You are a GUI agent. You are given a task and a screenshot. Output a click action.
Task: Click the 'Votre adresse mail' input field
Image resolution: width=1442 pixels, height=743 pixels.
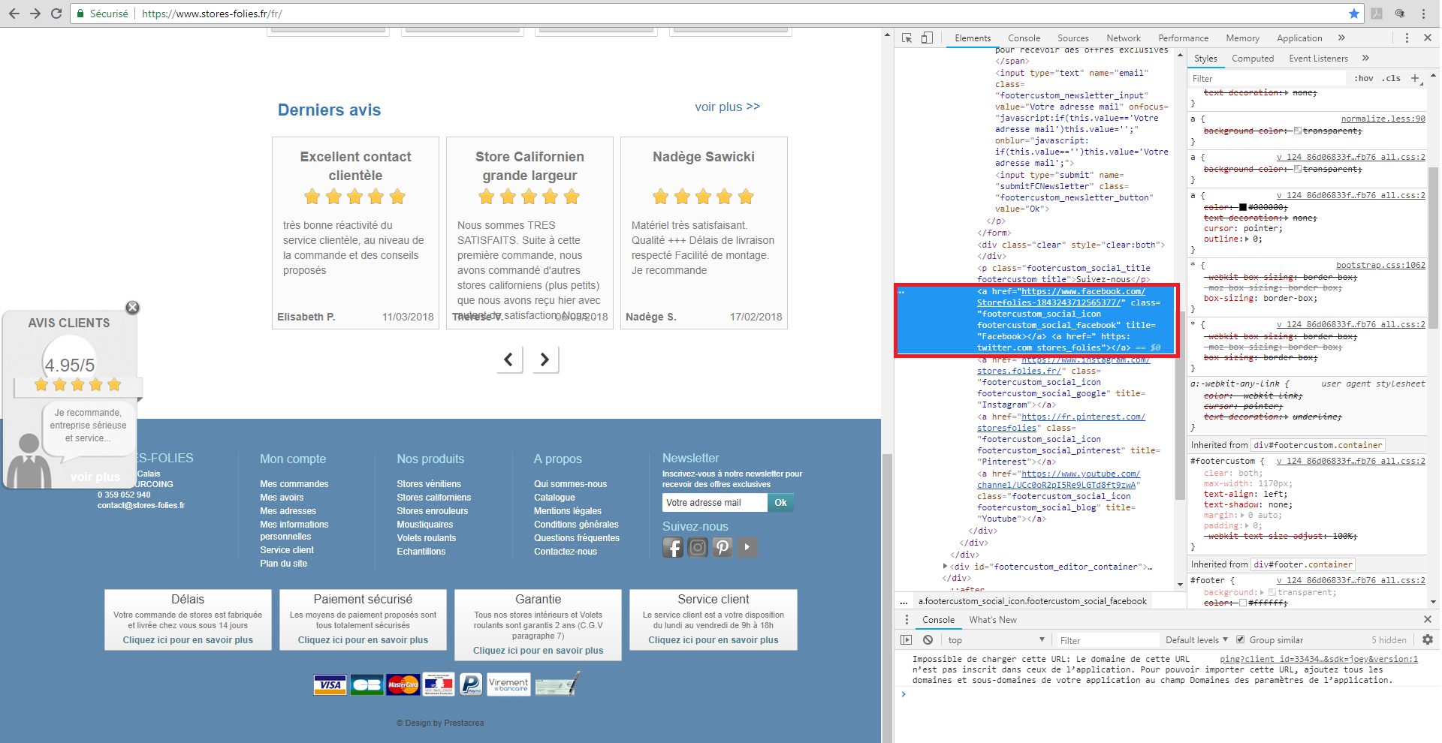(714, 503)
